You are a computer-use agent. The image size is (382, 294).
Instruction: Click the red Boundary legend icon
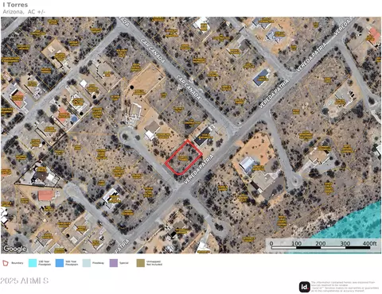pos(6,263)
